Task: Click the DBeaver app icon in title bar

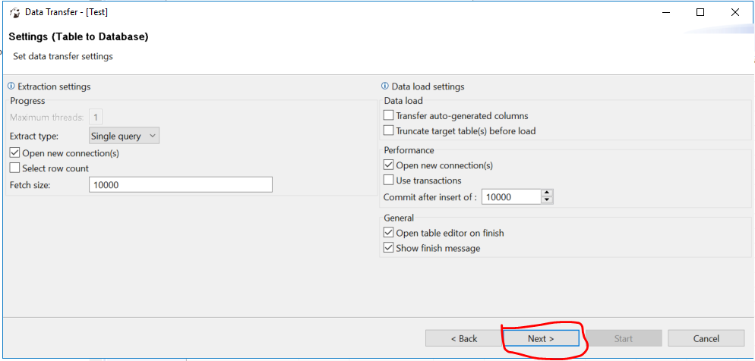Action: [x=15, y=13]
